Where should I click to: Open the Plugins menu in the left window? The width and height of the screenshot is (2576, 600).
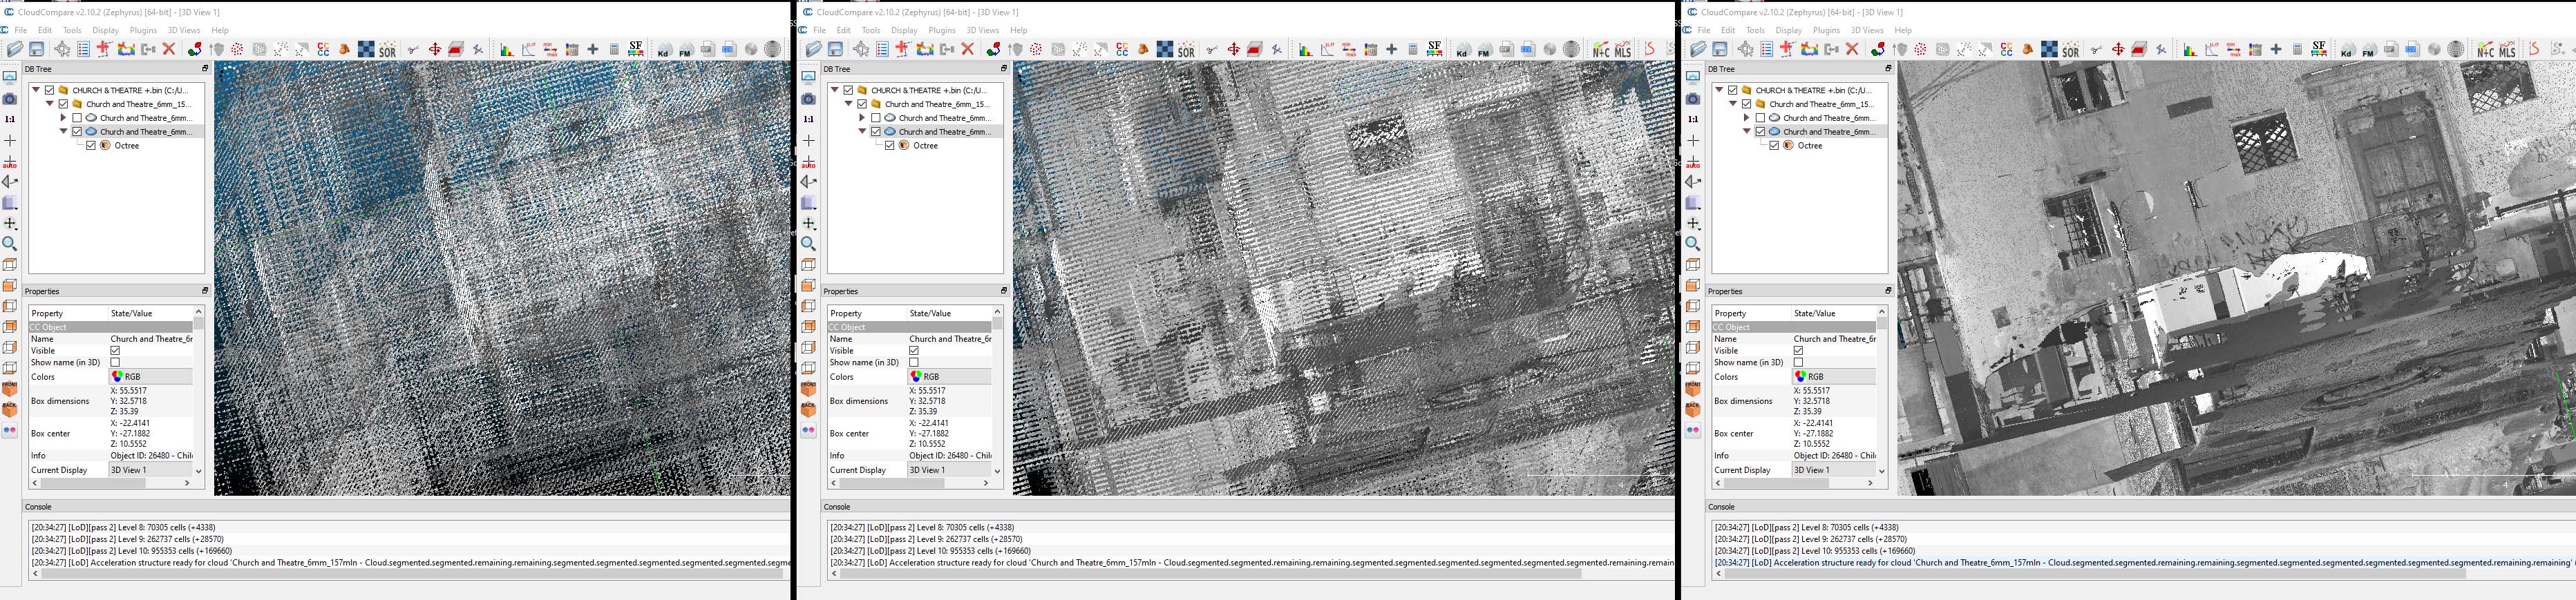[x=143, y=30]
